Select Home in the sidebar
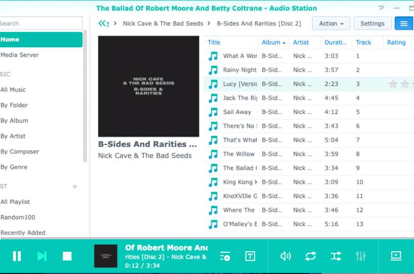 click(41, 39)
